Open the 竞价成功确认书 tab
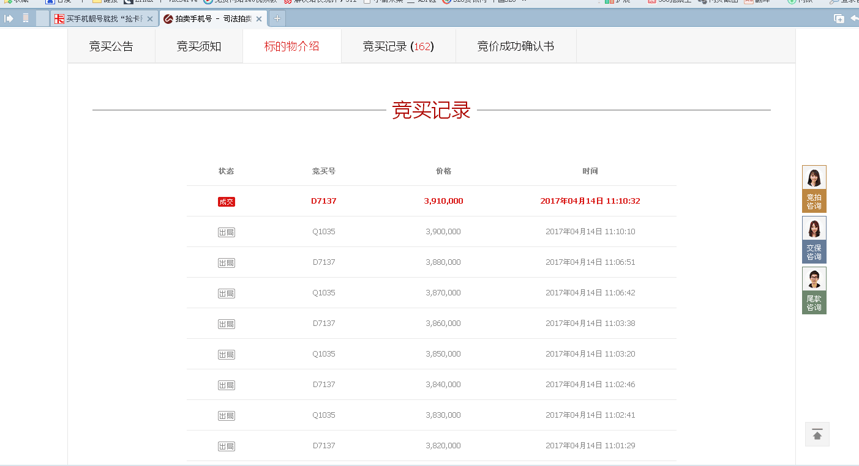This screenshot has height=466, width=859. 516,46
